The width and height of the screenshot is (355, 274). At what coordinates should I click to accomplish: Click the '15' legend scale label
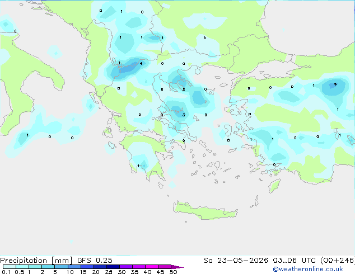(x=83, y=272)
